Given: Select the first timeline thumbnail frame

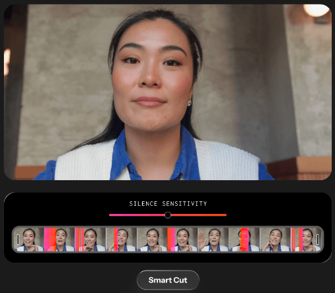Looking at the screenshot, I should pos(29,240).
